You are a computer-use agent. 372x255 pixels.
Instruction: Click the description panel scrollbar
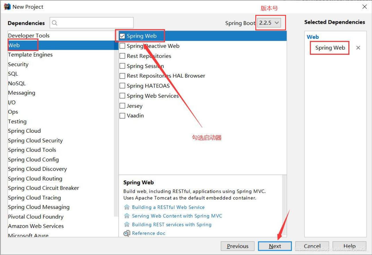pos(284,205)
